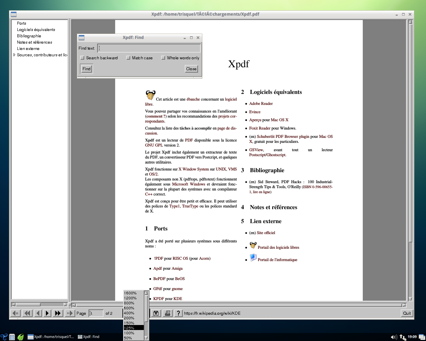The width and height of the screenshot is (426, 341).
Task: Click the double-right skip ten pages button
Action: point(58,313)
